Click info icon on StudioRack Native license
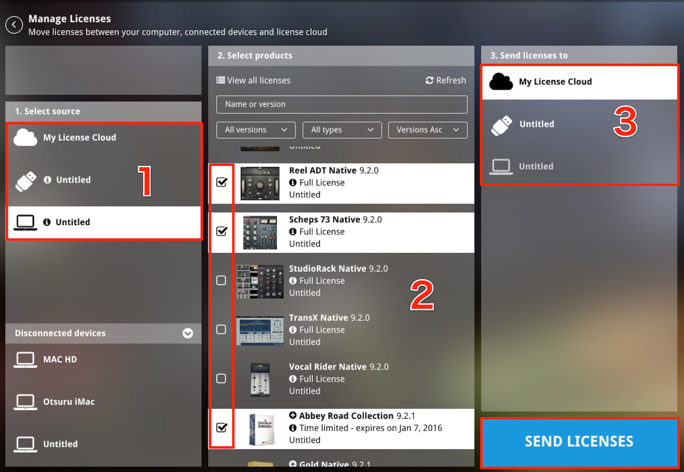This screenshot has height=472, width=684. (293, 281)
